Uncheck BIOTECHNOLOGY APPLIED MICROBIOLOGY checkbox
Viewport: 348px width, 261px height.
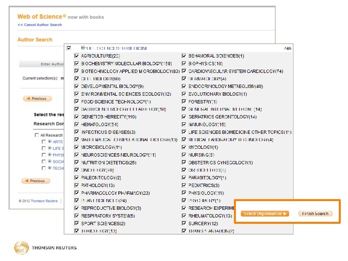pyautogui.click(x=76, y=71)
